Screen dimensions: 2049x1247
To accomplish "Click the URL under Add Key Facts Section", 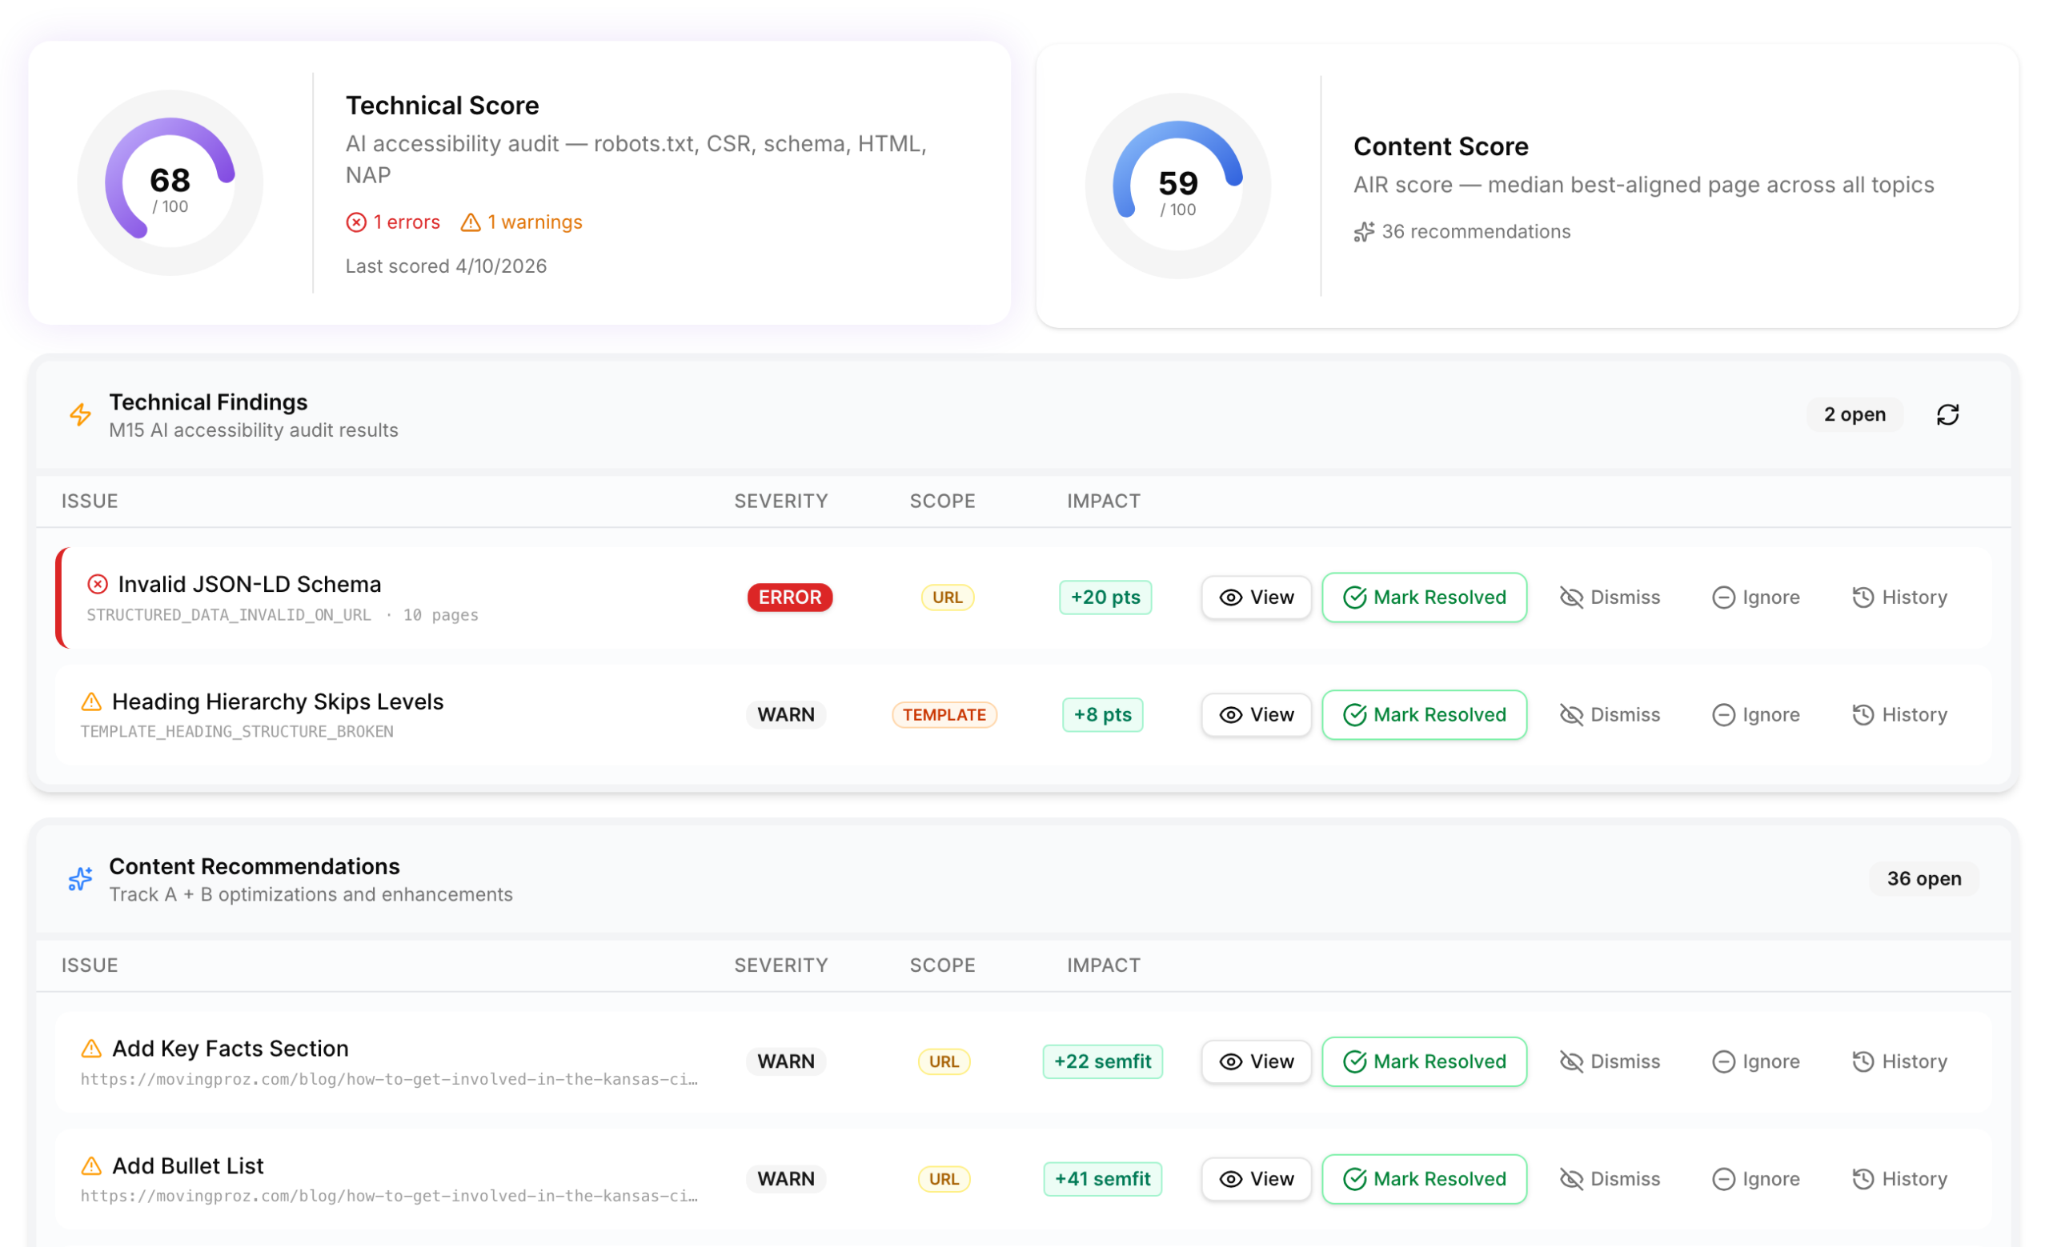I will click(389, 1079).
